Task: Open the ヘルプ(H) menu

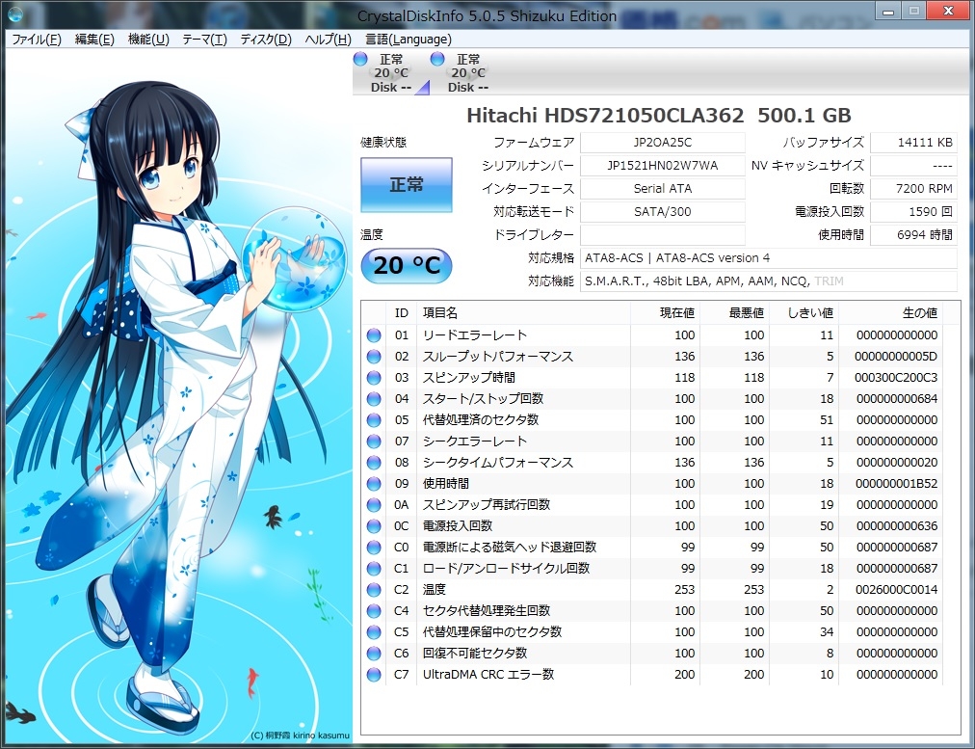Action: [329, 40]
